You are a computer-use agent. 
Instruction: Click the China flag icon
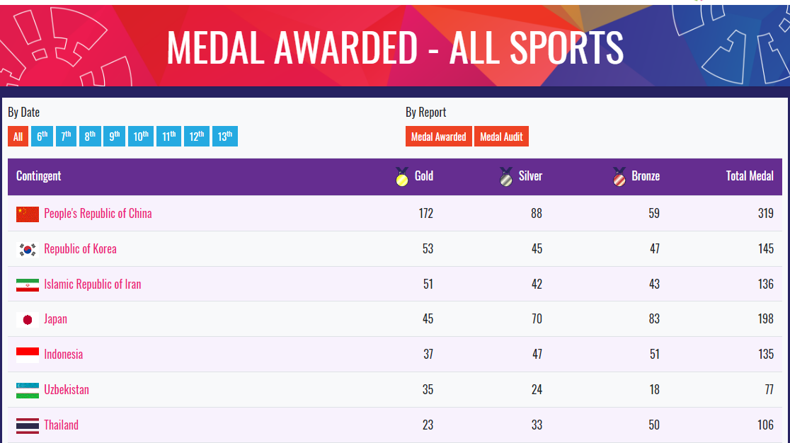click(x=27, y=214)
